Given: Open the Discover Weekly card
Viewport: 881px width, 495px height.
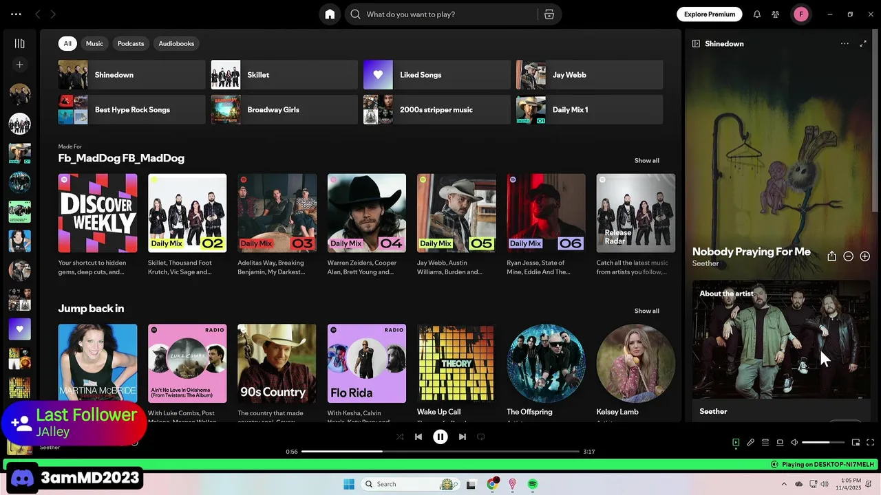Looking at the screenshot, I should (98, 224).
